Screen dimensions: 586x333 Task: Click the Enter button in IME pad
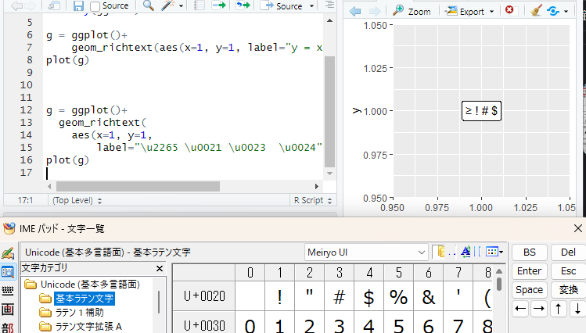(x=529, y=271)
